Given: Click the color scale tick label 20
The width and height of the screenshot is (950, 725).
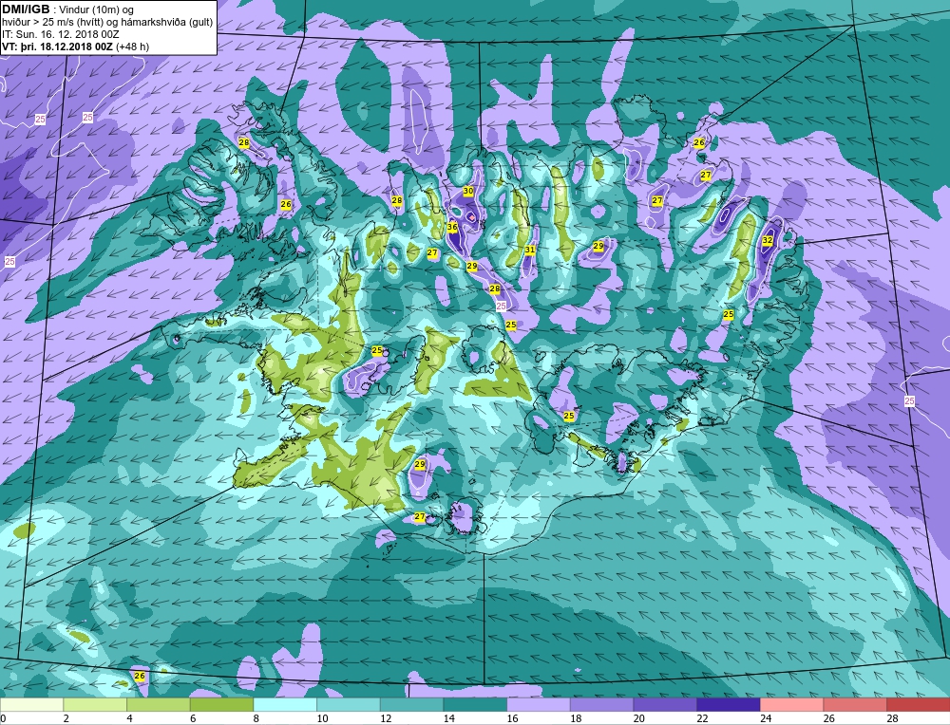Looking at the screenshot, I should tap(638, 718).
